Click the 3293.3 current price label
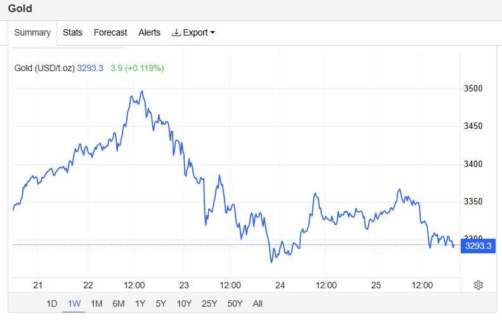502x320 pixels. [478, 246]
